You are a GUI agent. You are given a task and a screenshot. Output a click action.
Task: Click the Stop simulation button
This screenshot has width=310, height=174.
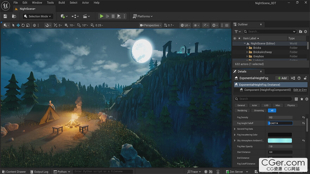(x=113, y=16)
